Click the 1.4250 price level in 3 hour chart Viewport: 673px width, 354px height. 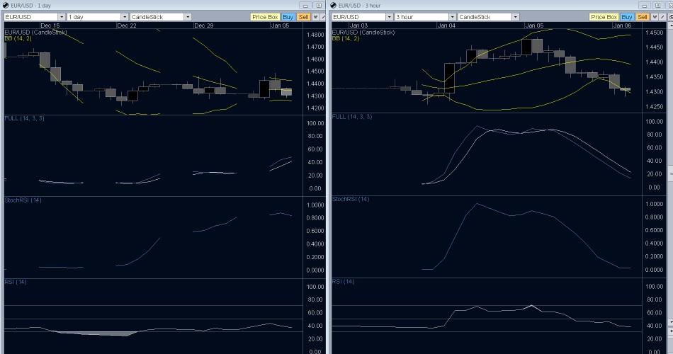point(654,106)
